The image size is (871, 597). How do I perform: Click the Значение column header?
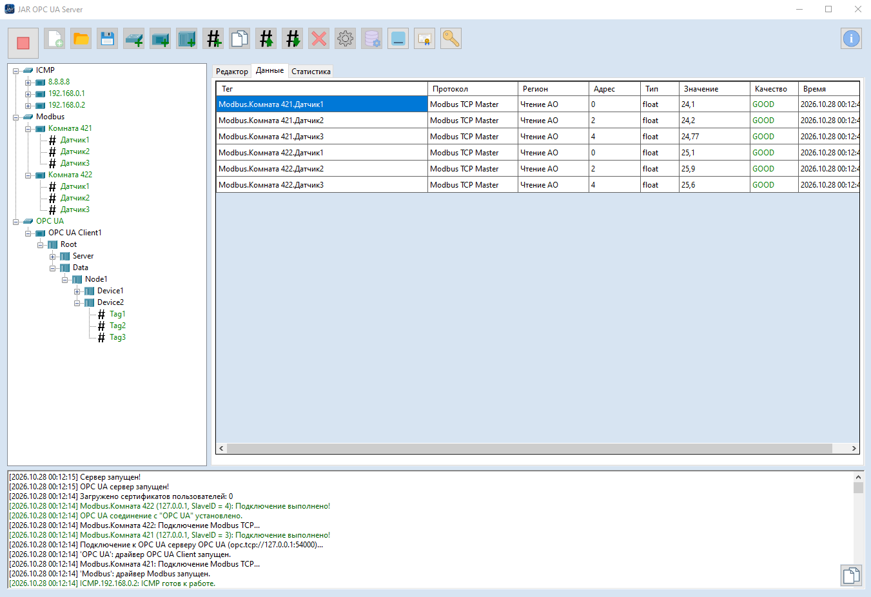pyautogui.click(x=714, y=89)
